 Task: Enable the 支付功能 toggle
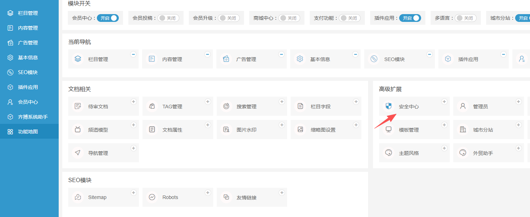[350, 18]
